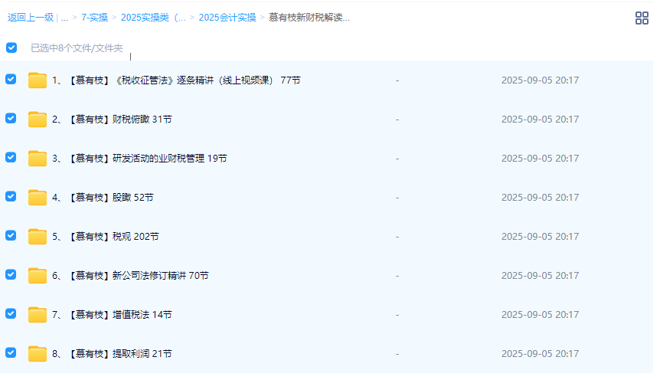Open folder icon for 提取利润 21节
The image size is (660, 380).
[x=38, y=353]
